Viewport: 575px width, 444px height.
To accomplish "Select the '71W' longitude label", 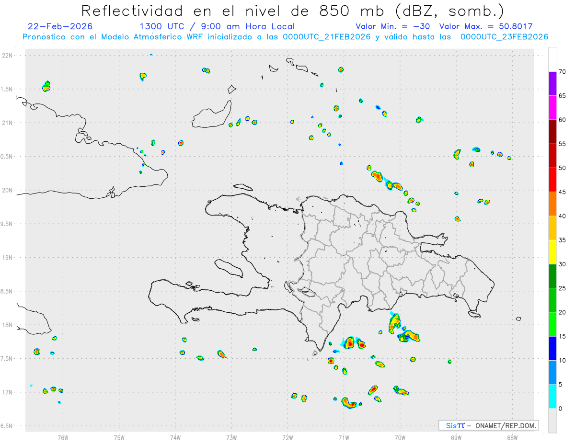I will click(x=344, y=437).
